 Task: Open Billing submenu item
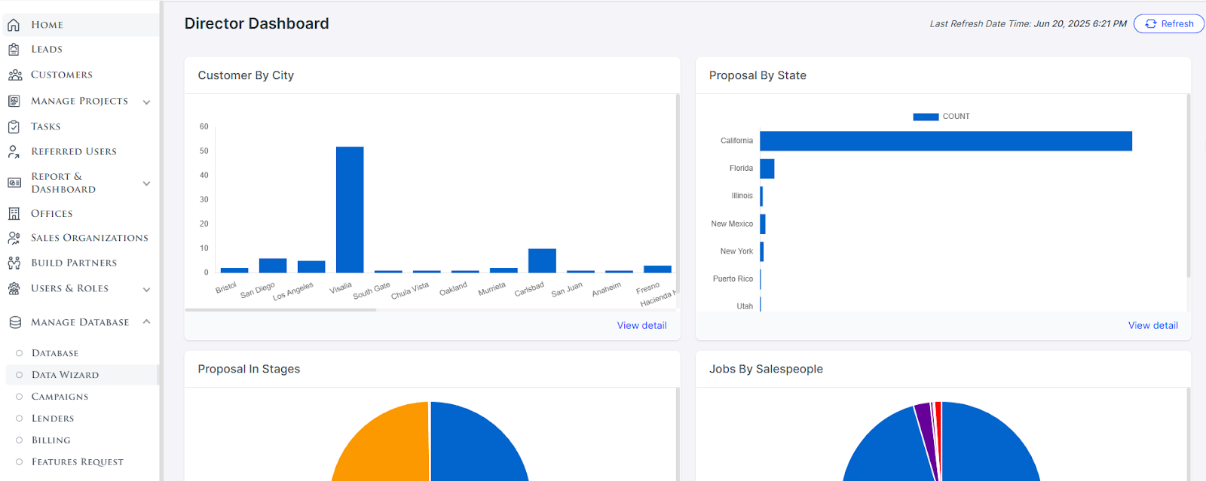coord(51,440)
